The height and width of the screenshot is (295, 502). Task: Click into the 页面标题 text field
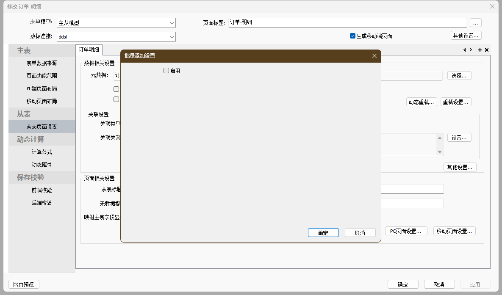(347, 22)
